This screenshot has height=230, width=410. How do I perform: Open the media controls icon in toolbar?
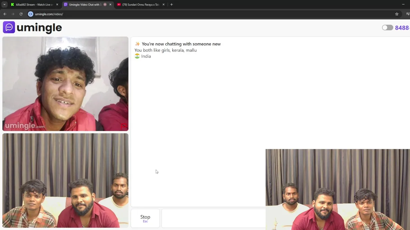coord(408,14)
